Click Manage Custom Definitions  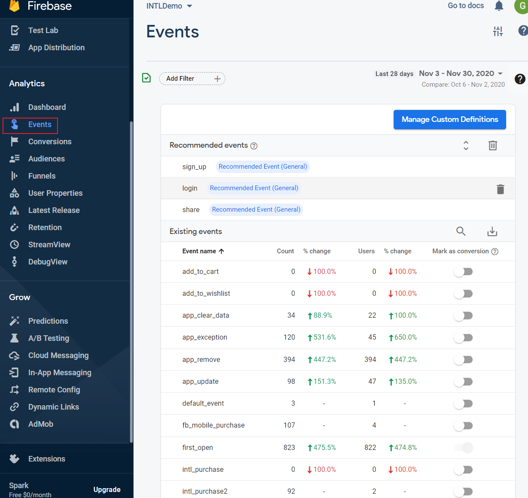(449, 119)
